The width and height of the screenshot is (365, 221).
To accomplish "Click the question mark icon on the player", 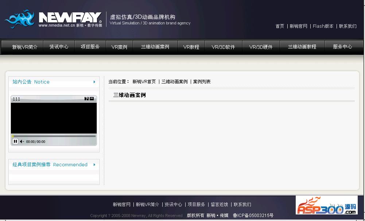I will 86,99.
